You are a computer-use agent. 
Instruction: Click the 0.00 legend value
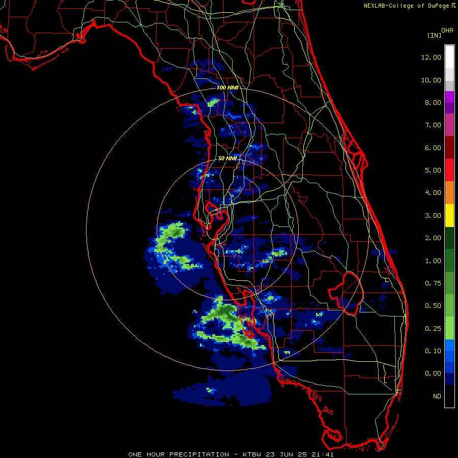[433, 374]
